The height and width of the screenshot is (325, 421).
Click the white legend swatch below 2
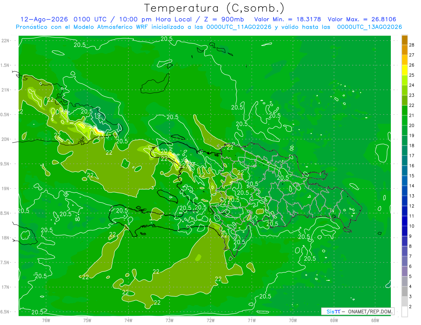click(x=405, y=312)
